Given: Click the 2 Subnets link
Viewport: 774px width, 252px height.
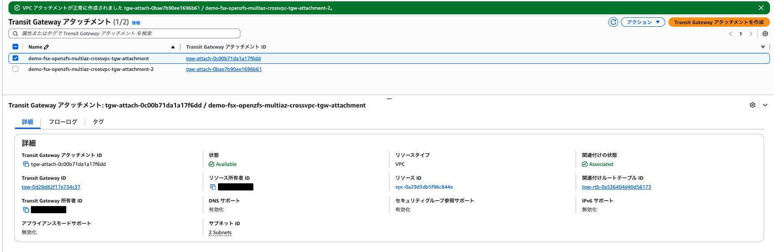Looking at the screenshot, I should pyautogui.click(x=220, y=232).
